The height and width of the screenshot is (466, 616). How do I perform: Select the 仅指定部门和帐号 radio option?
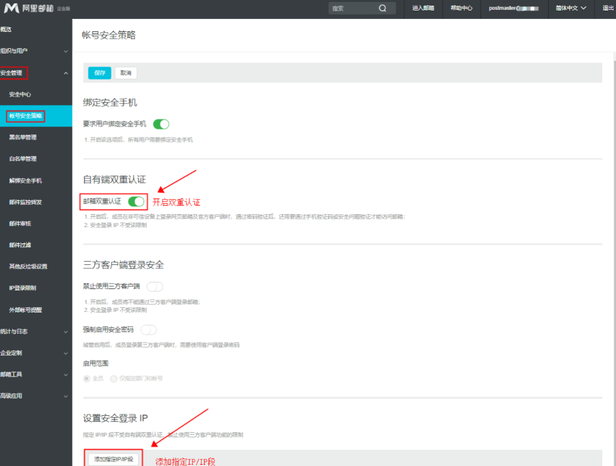(114, 379)
